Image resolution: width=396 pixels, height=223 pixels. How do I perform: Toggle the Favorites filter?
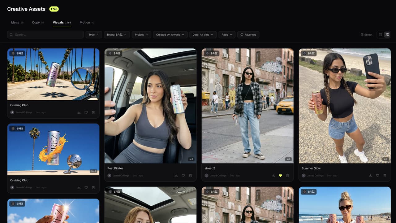(x=248, y=35)
